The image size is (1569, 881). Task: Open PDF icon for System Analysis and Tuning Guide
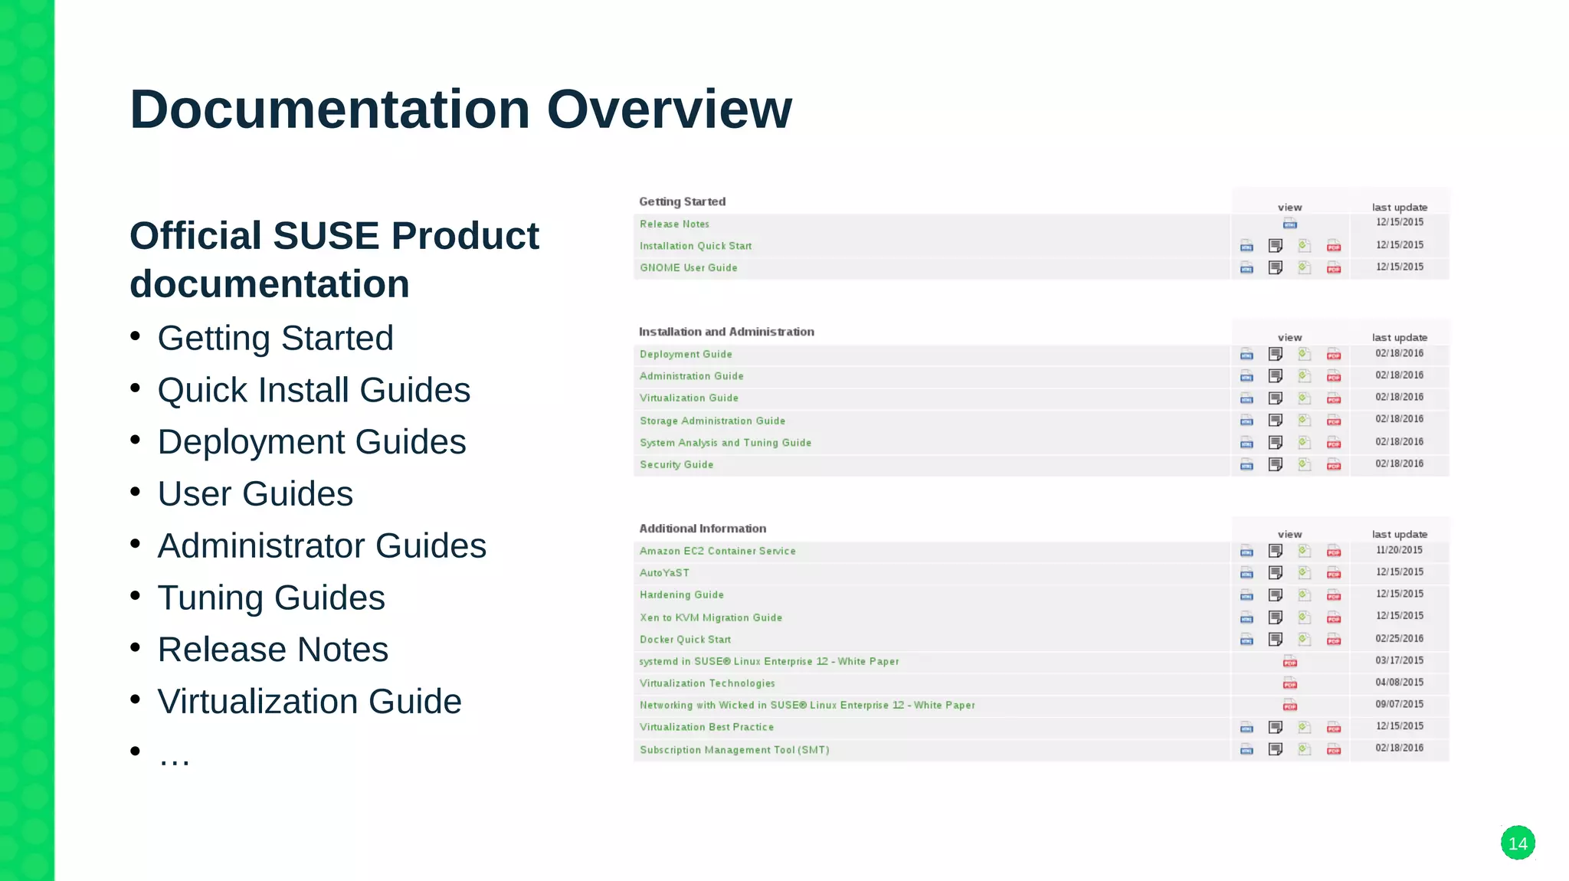(1334, 443)
